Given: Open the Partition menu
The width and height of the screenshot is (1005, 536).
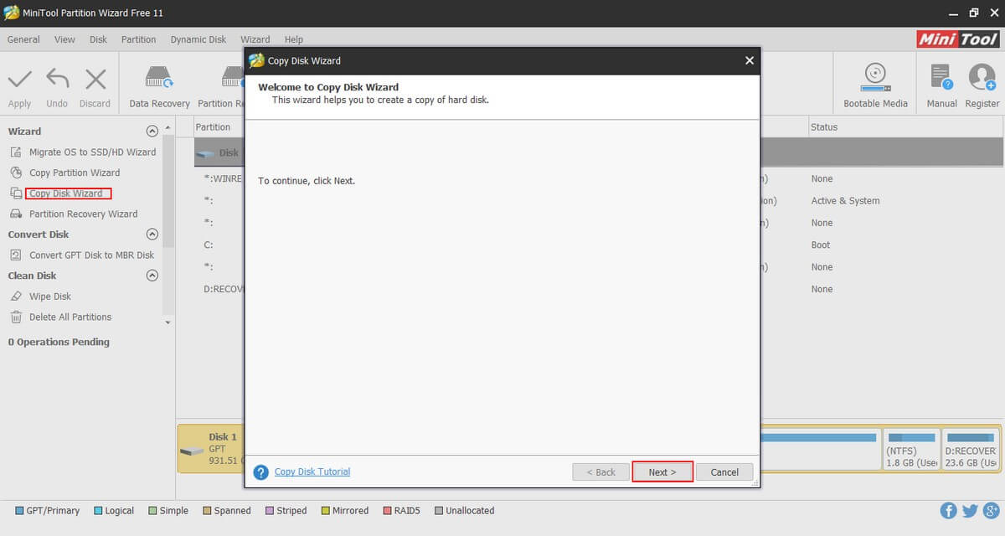Looking at the screenshot, I should pos(138,39).
